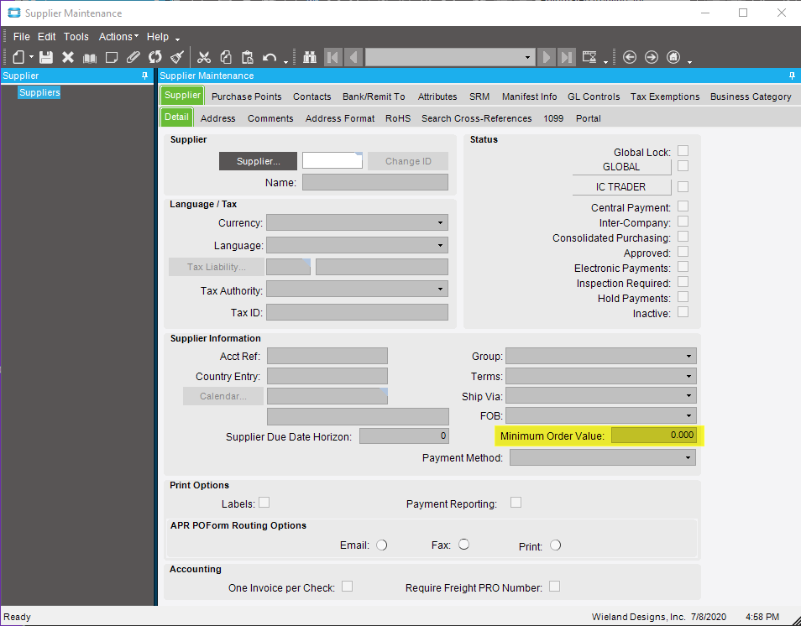
Task: Open the Comments sub-tab
Action: [270, 118]
